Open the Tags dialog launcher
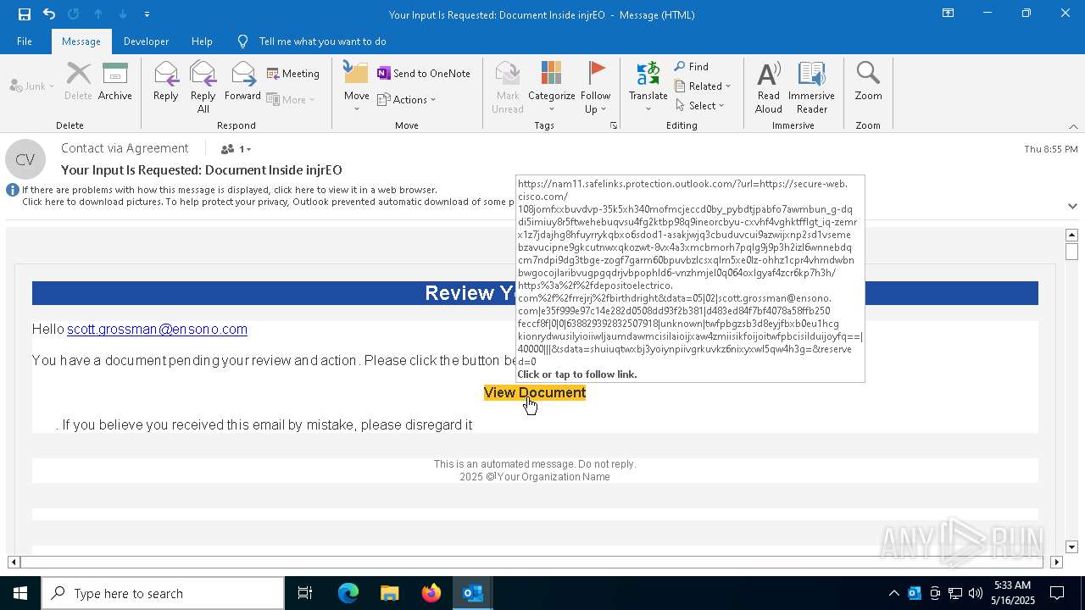 (x=614, y=125)
